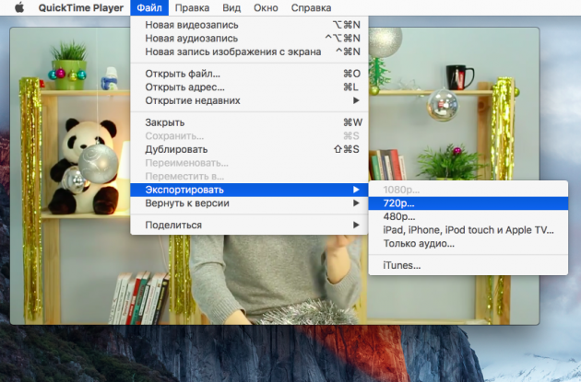Expand the Открытие недавних submenu

tap(249, 100)
